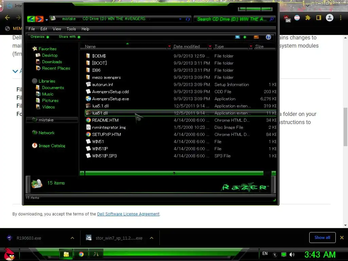Image resolution: width=348 pixels, height=261 pixels.
Task: Open the Angry Birds Start button
Action: (9, 254)
